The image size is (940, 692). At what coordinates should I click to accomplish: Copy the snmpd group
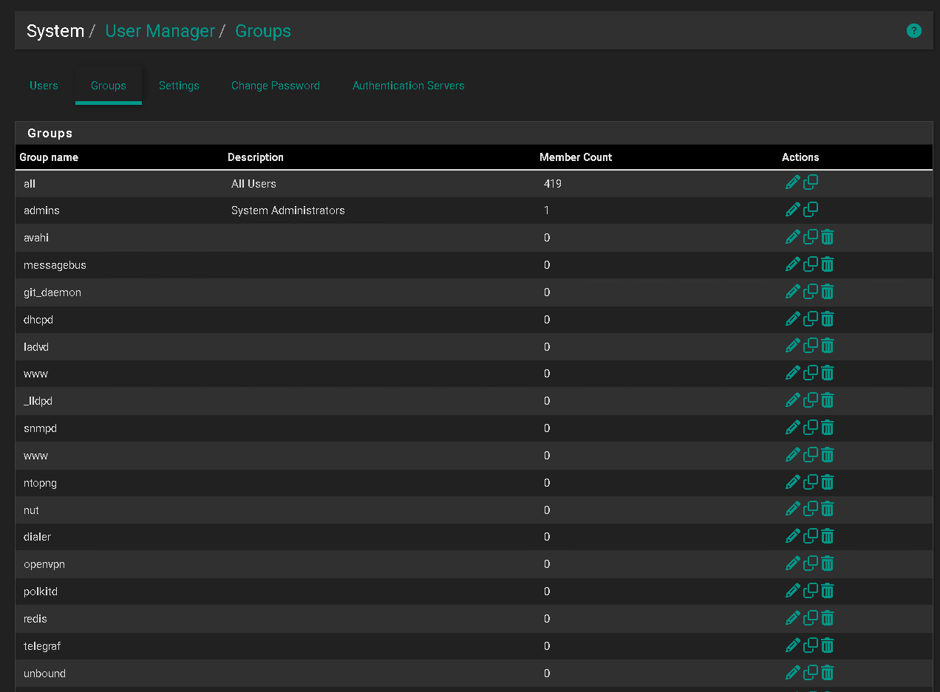point(811,427)
